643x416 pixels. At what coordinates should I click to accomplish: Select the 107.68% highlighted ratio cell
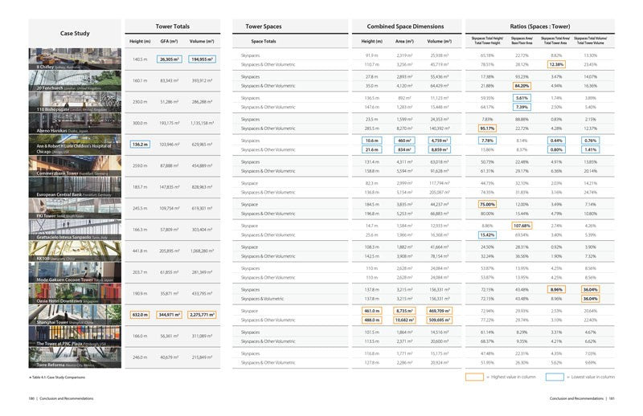click(522, 226)
